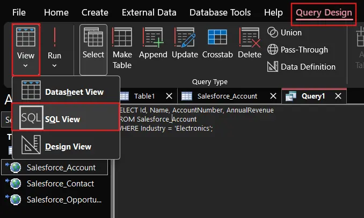The width and height of the screenshot is (364, 218).
Task: Expand the Run dropdown arrow
Action: [54, 66]
